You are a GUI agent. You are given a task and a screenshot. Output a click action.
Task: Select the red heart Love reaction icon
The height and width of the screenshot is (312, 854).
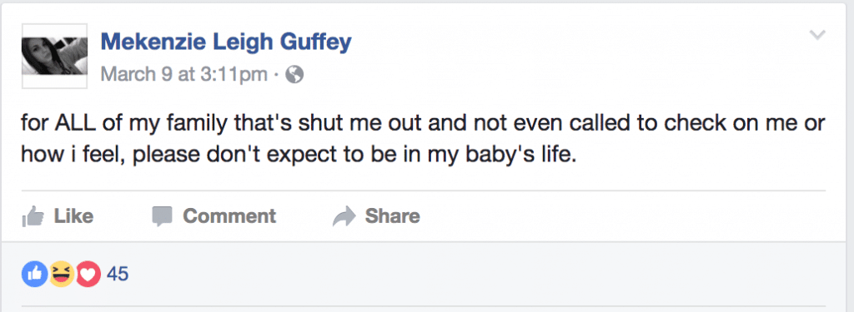tap(88, 274)
